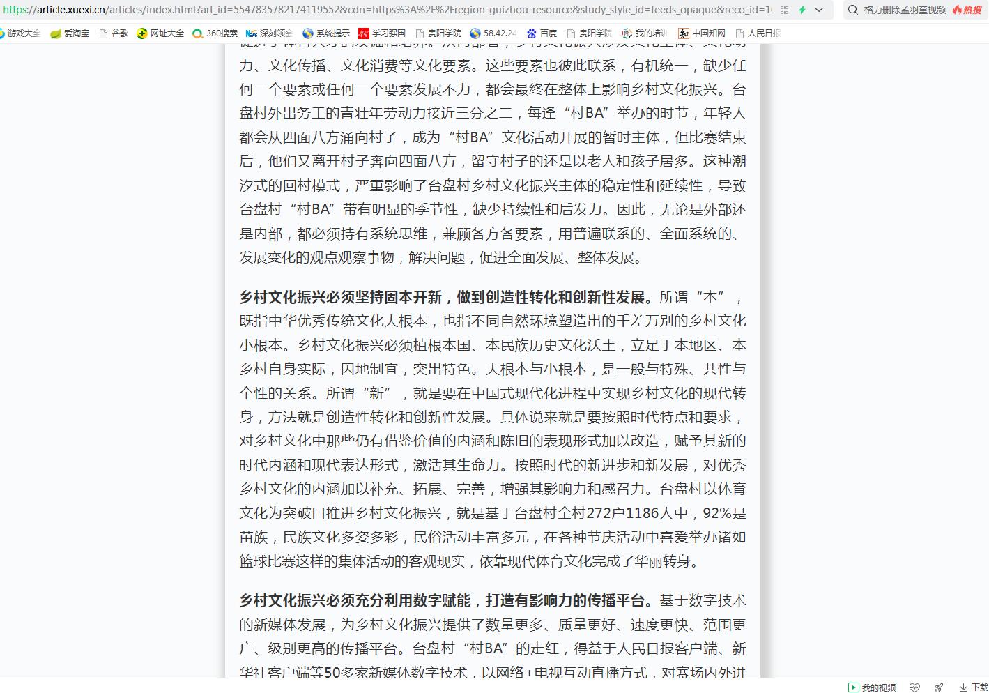Click the search magnifier icon
This screenshot has width=989, height=693.
coord(852,10)
